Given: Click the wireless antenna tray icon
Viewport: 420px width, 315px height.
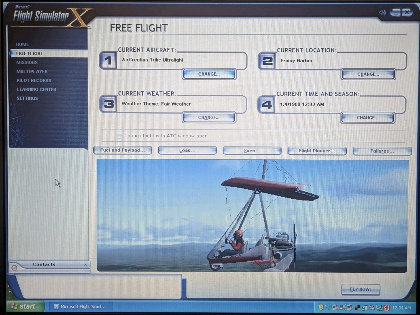Looking at the screenshot, I should [328, 307].
